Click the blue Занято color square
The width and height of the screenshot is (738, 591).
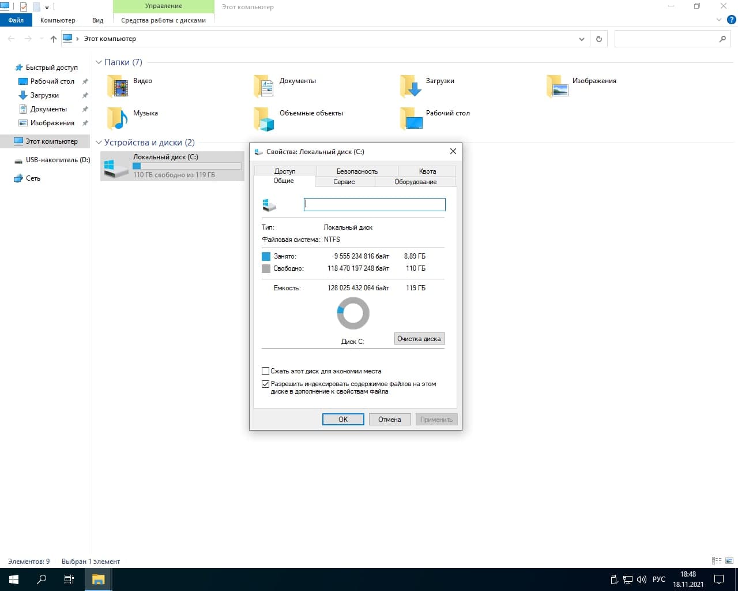point(266,256)
